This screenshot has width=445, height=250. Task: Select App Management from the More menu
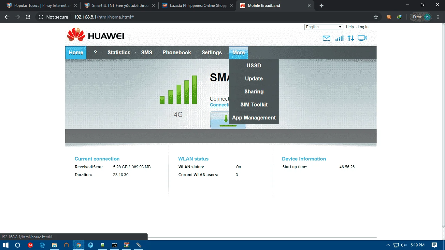(x=254, y=118)
